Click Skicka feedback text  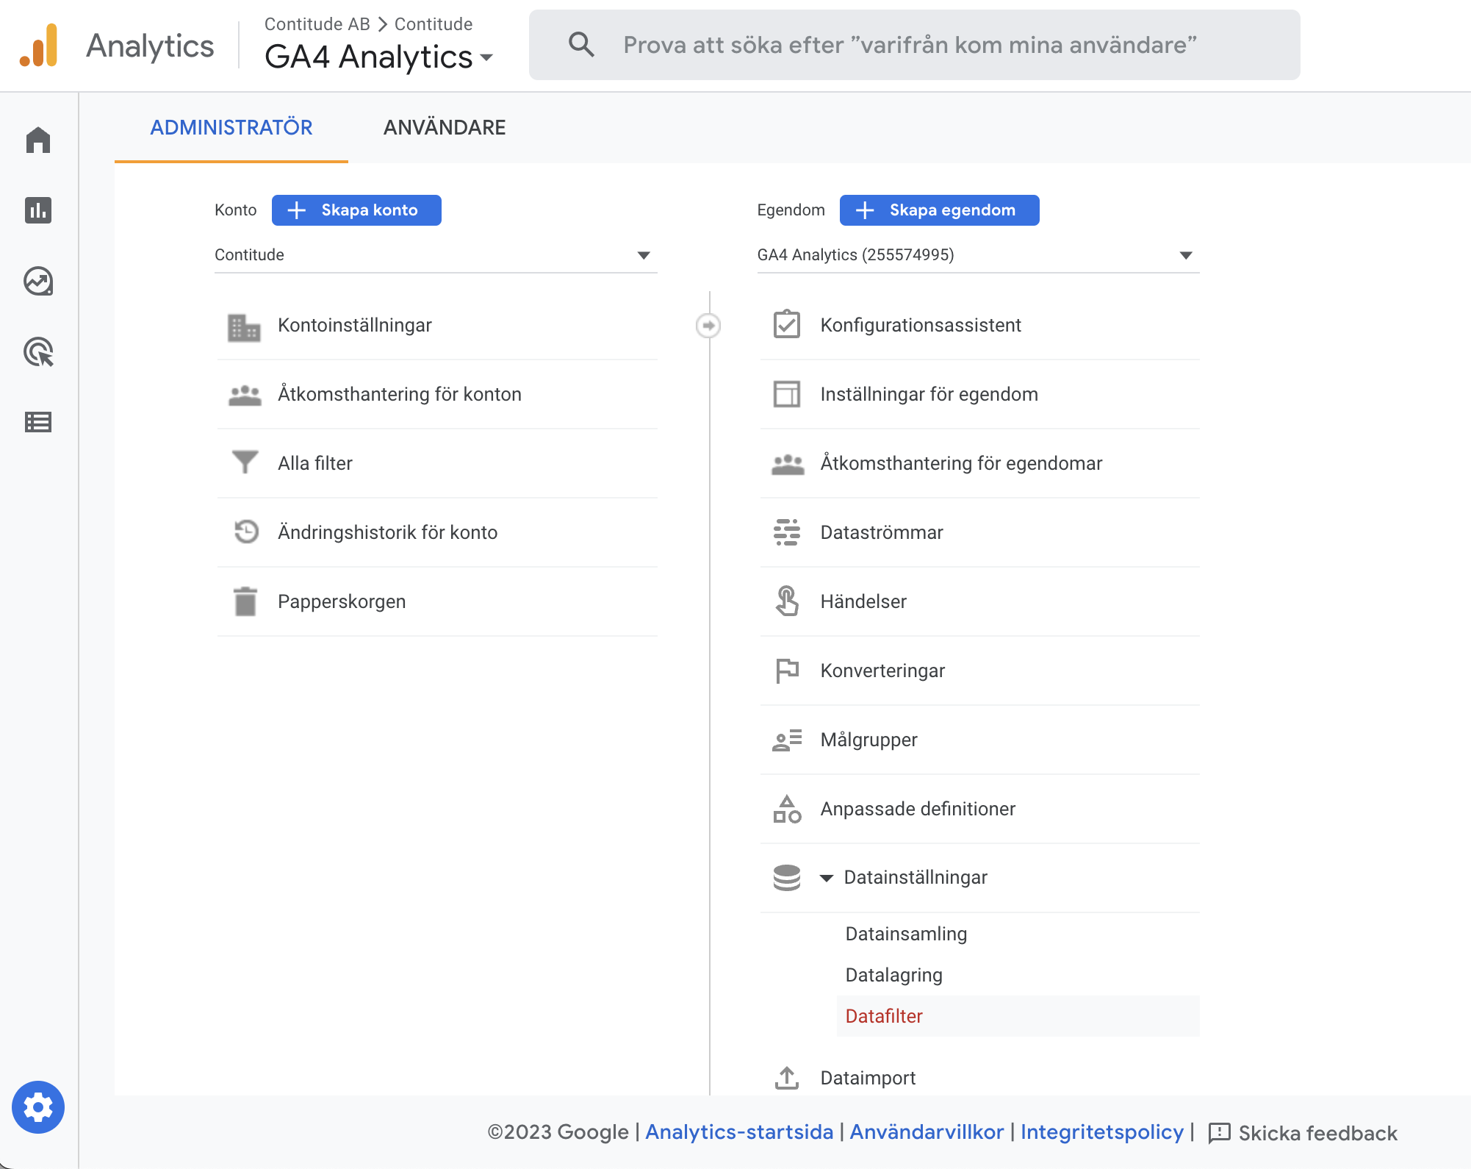[1318, 1133]
